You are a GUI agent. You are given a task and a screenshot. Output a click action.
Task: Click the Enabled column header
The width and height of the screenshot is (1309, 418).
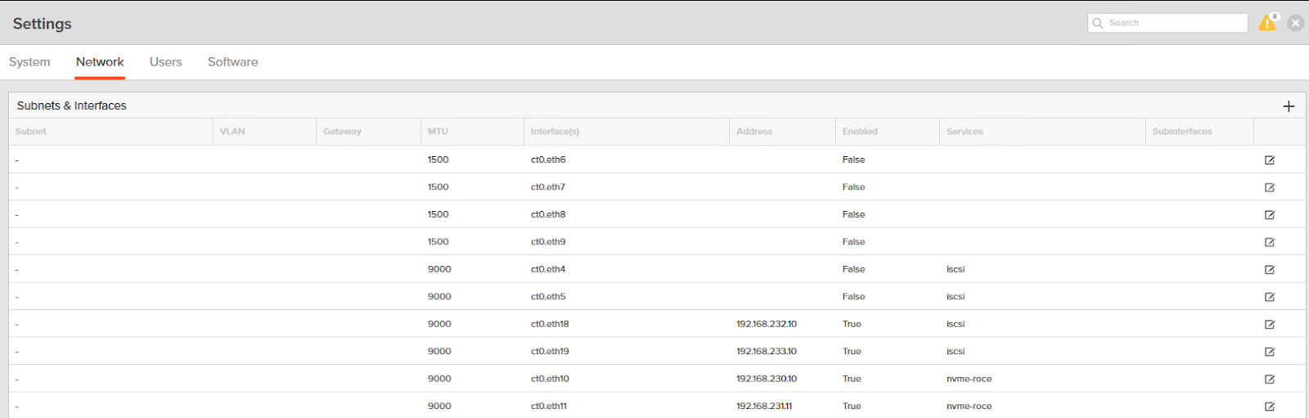coord(860,132)
